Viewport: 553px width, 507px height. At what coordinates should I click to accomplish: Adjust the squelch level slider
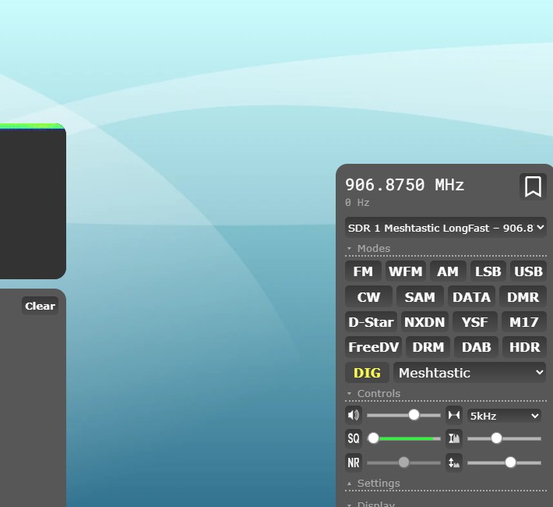[403, 438]
